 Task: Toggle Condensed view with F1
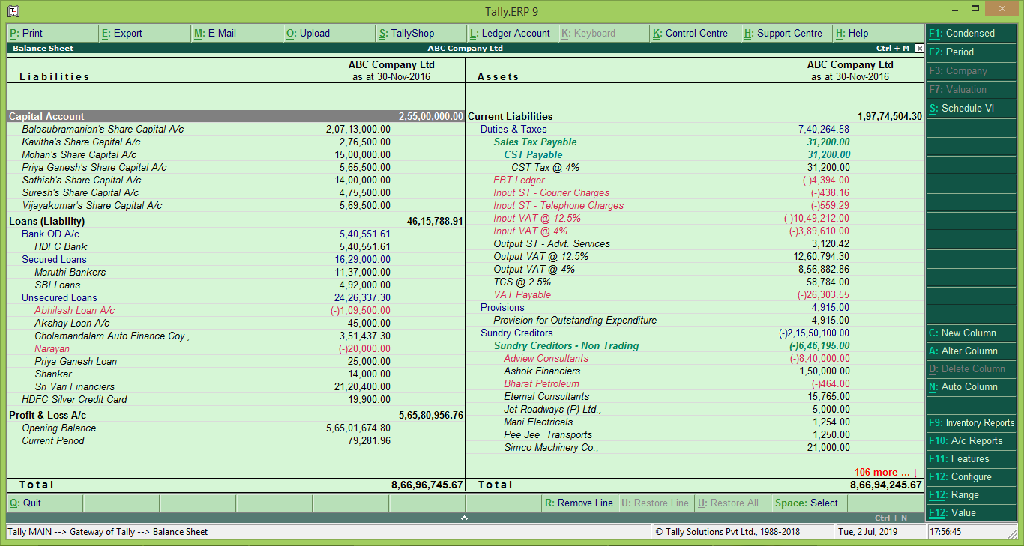coord(971,33)
